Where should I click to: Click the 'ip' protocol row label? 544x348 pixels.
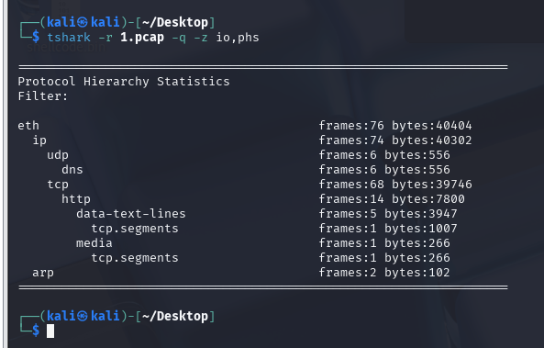[x=39, y=140]
